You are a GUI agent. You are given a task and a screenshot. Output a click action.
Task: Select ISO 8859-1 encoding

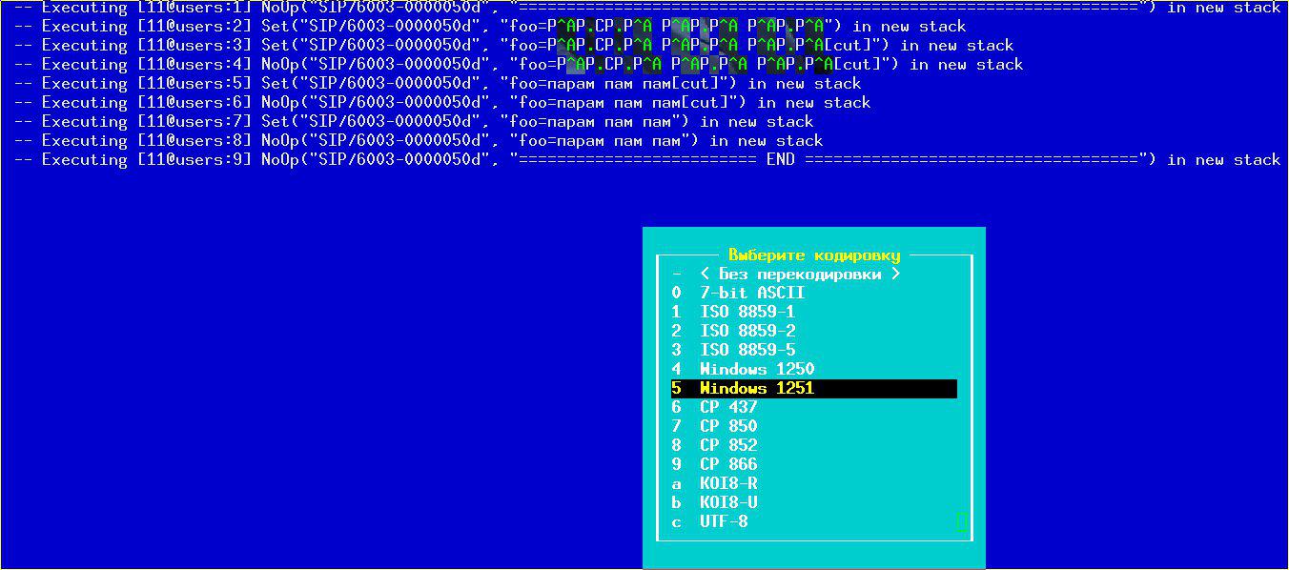[x=747, y=313]
